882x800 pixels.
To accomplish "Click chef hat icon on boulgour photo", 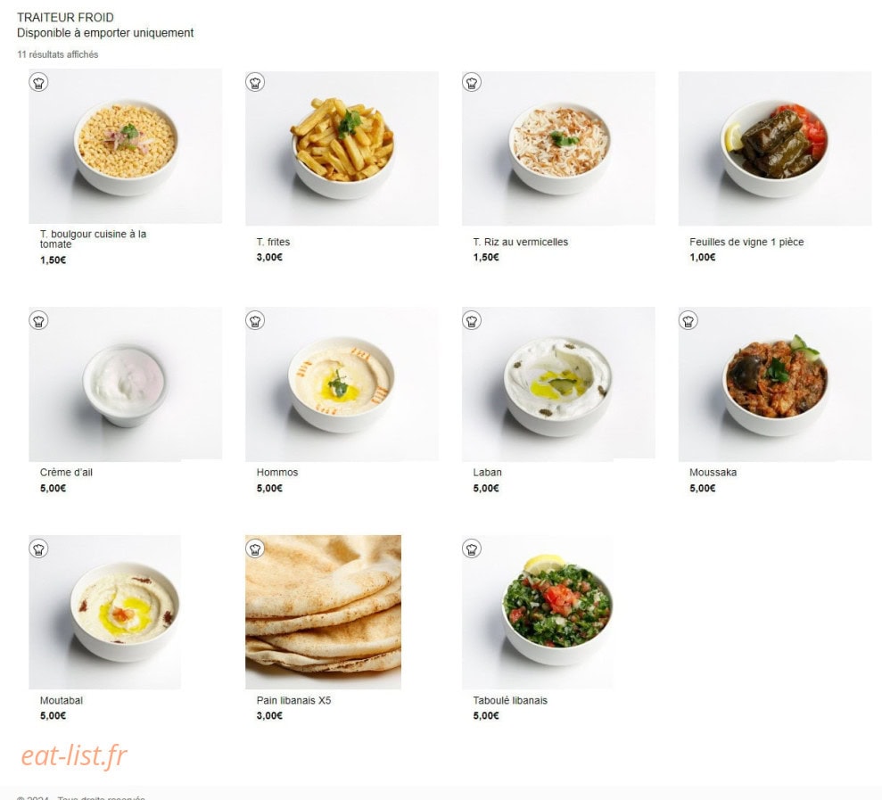I will [38, 83].
